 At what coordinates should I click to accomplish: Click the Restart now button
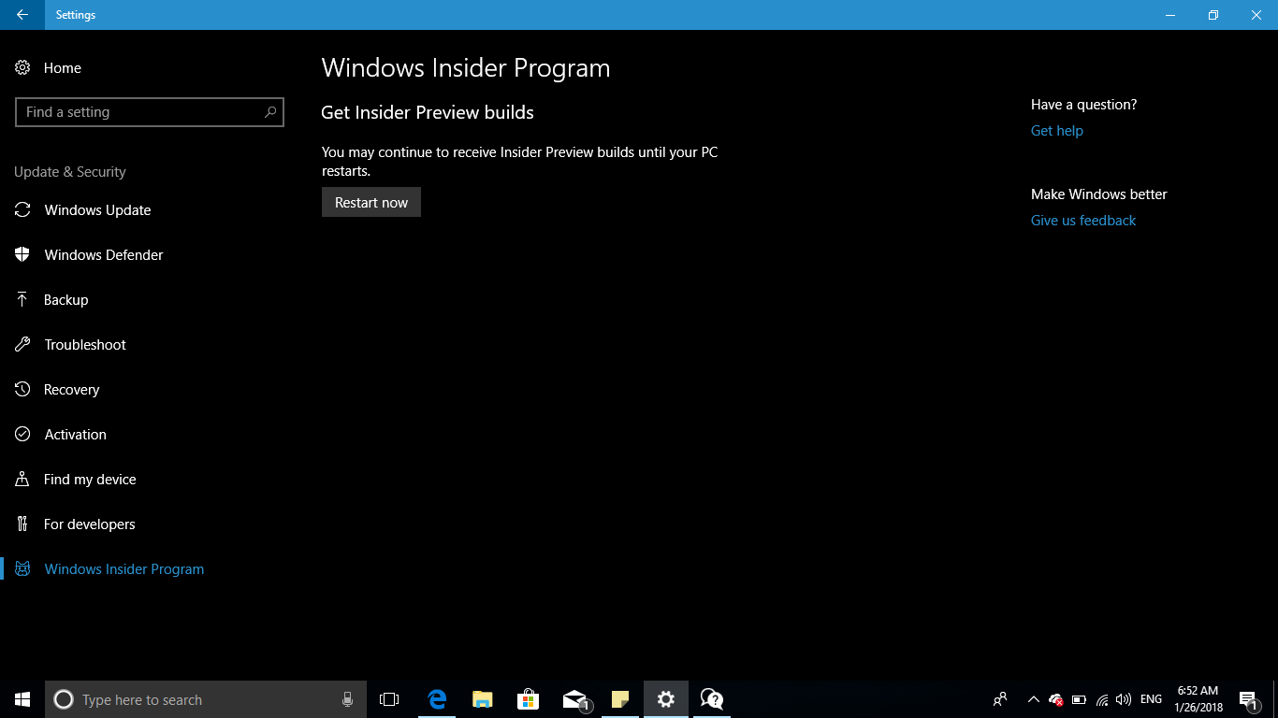(x=371, y=202)
